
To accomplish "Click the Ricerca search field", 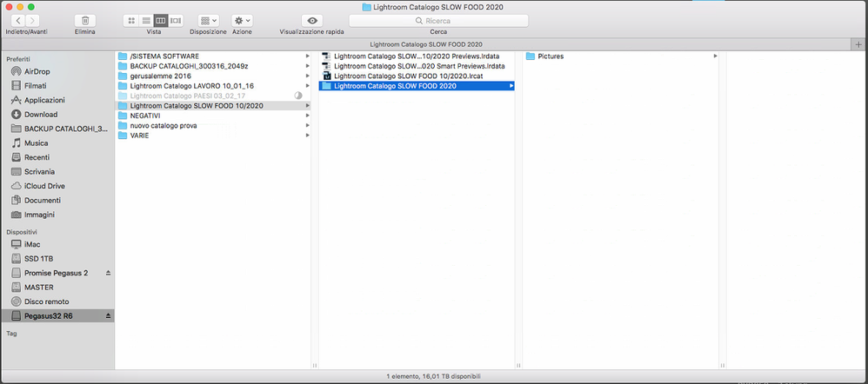I will 438,21.
